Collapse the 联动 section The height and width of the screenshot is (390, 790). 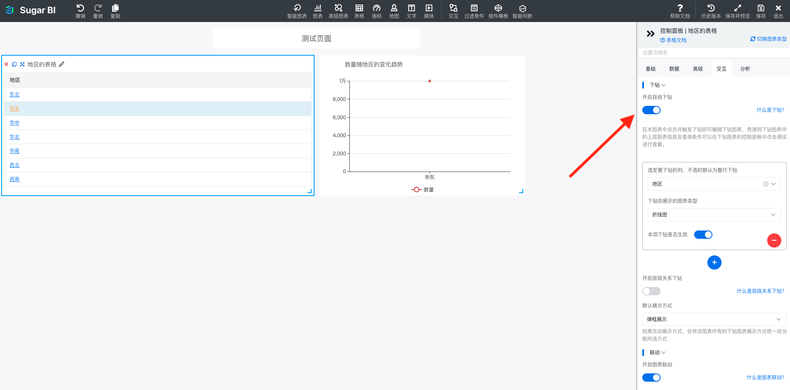[658, 353]
